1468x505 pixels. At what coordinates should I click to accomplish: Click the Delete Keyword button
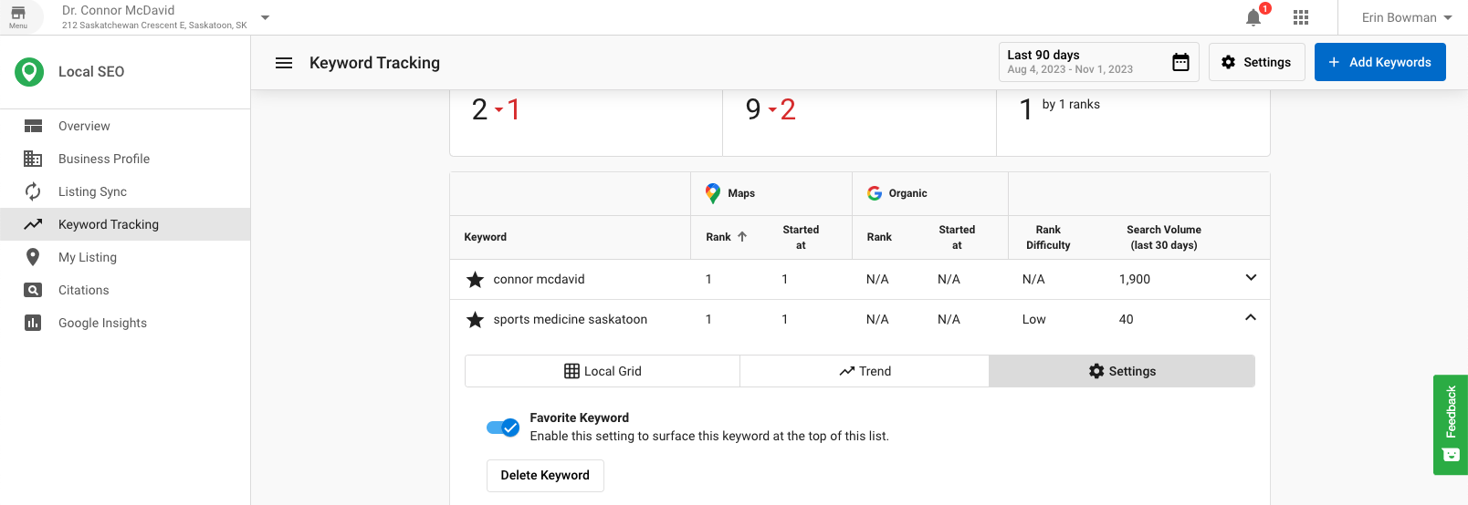pos(545,475)
